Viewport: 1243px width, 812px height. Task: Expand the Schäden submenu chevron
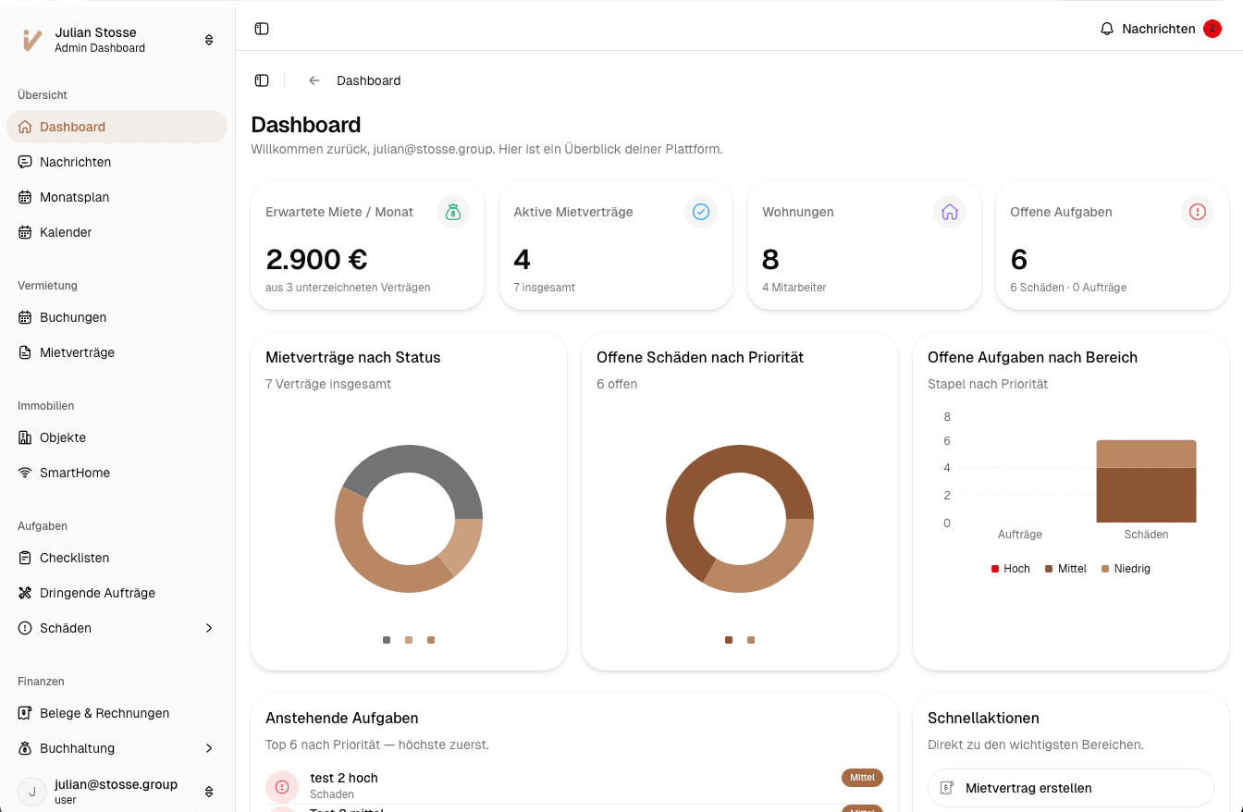[209, 628]
